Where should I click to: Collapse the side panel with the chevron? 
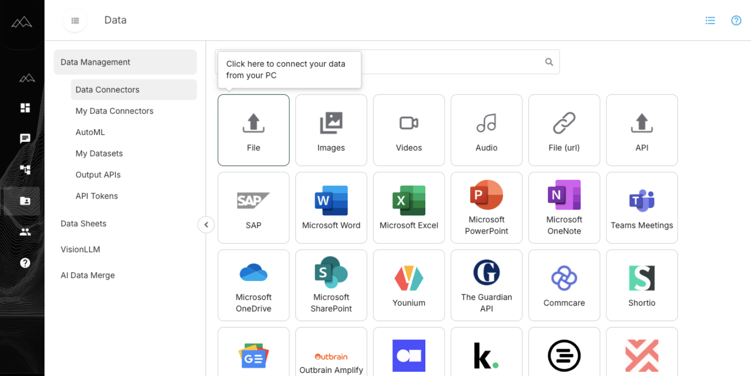click(206, 225)
